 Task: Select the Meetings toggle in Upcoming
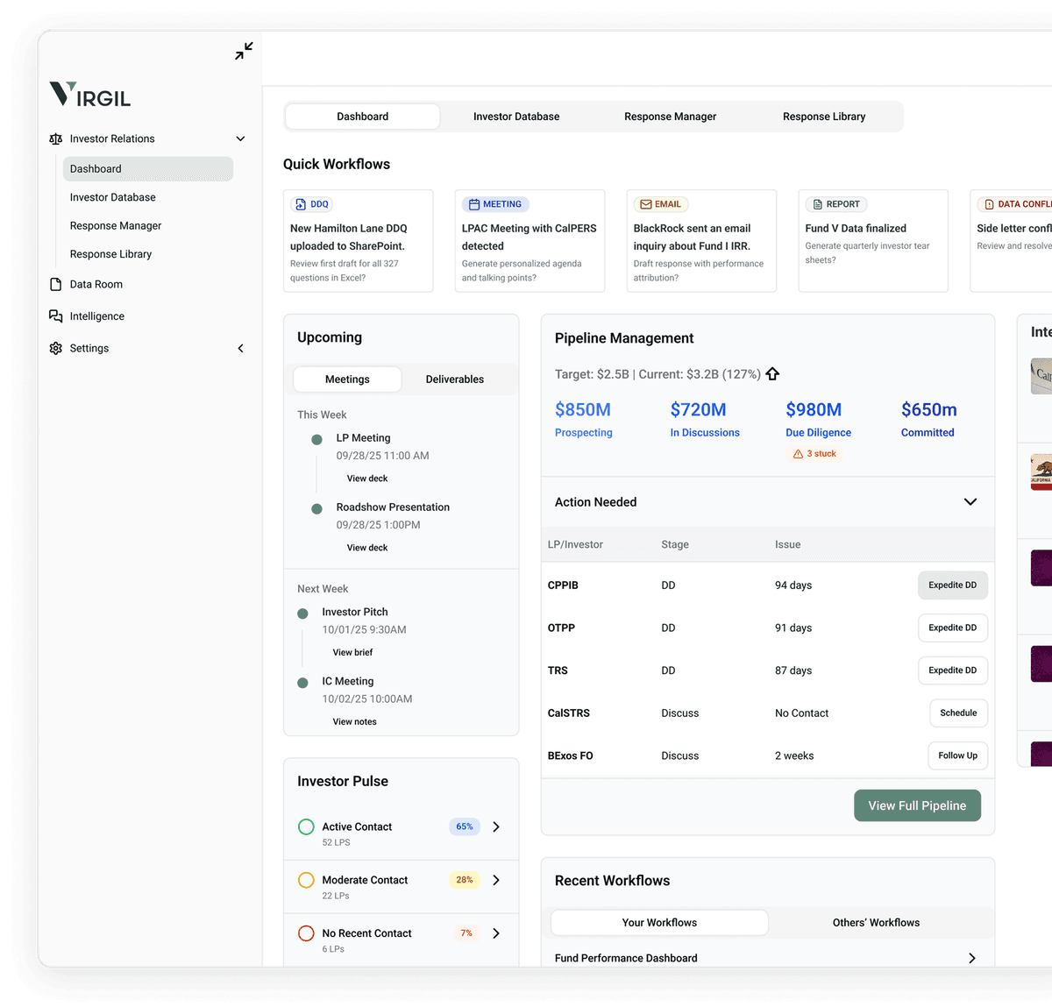(x=347, y=379)
